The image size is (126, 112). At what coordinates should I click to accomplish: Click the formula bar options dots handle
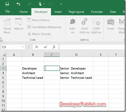click(x=29, y=47)
